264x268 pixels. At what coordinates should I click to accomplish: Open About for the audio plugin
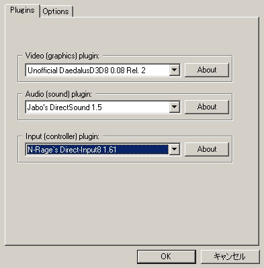207,107
